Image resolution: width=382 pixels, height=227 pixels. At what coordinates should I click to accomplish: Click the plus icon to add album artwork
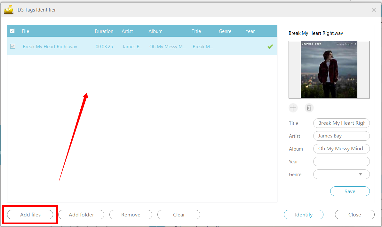tap(293, 108)
